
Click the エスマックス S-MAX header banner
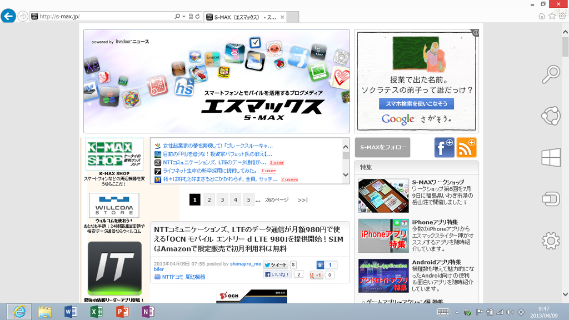point(217,81)
